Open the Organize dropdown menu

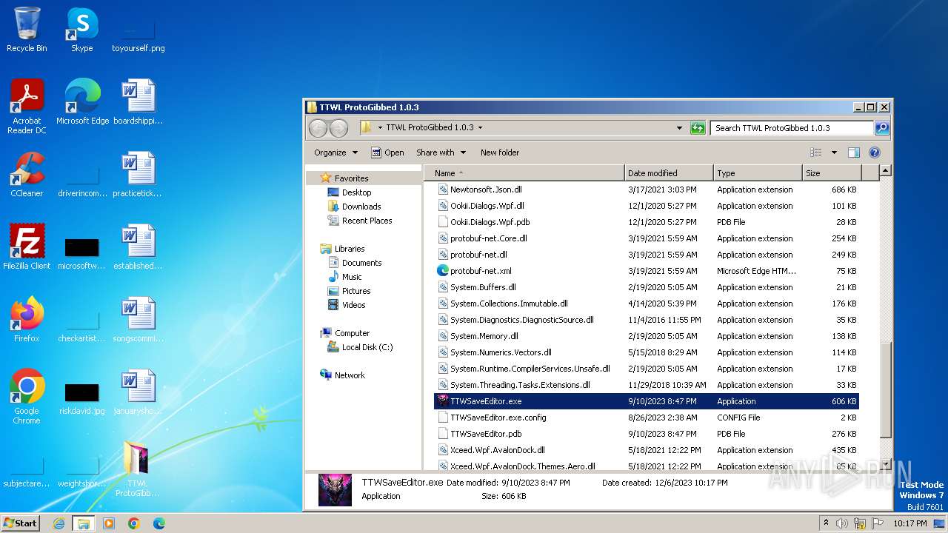pyautogui.click(x=336, y=152)
